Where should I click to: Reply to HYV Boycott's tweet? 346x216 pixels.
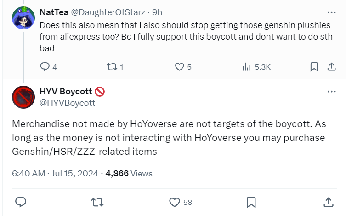(20, 202)
